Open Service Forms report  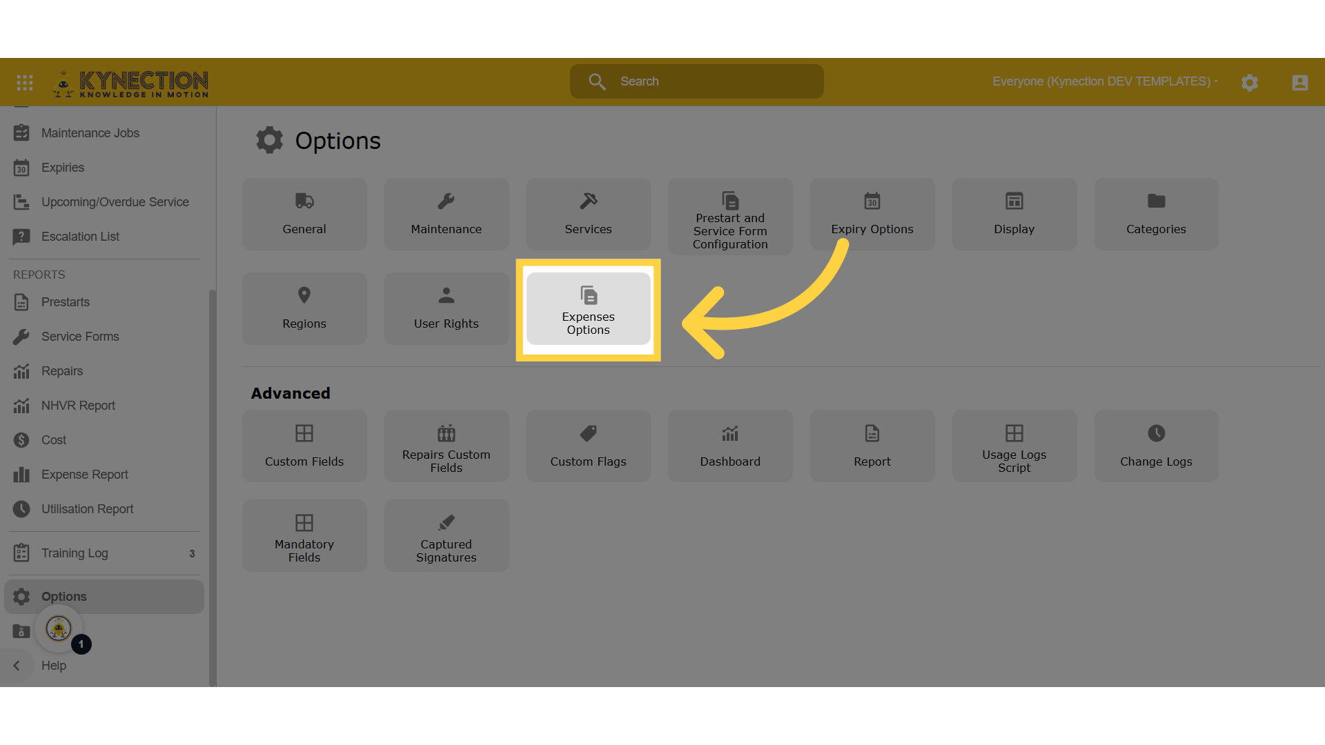click(x=104, y=337)
